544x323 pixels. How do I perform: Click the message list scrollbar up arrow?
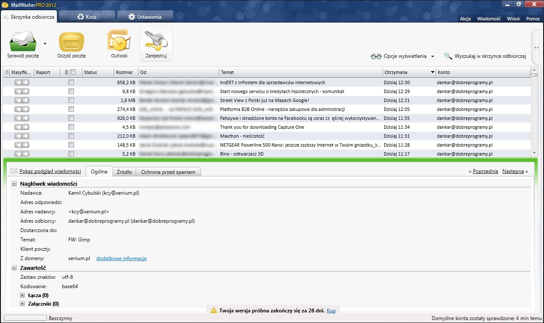click(535, 71)
